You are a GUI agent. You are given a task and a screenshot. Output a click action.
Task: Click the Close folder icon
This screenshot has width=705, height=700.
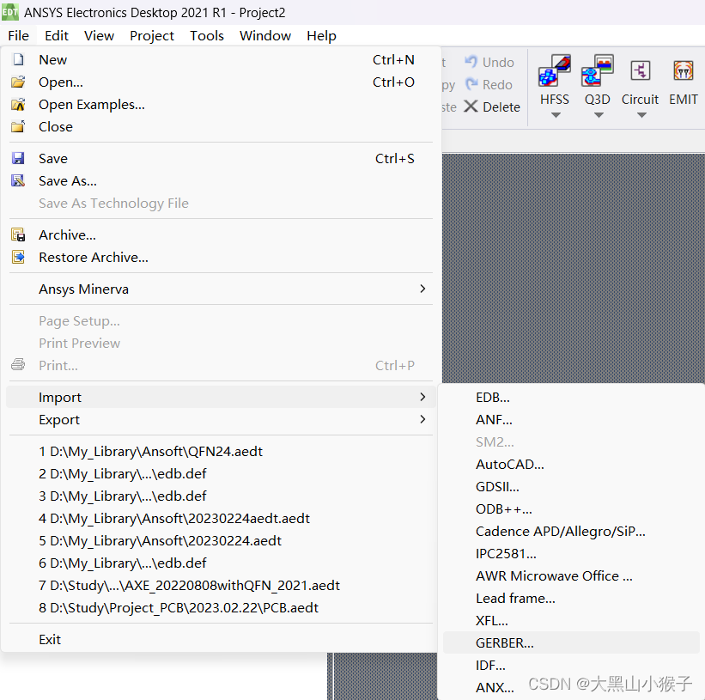click(18, 126)
